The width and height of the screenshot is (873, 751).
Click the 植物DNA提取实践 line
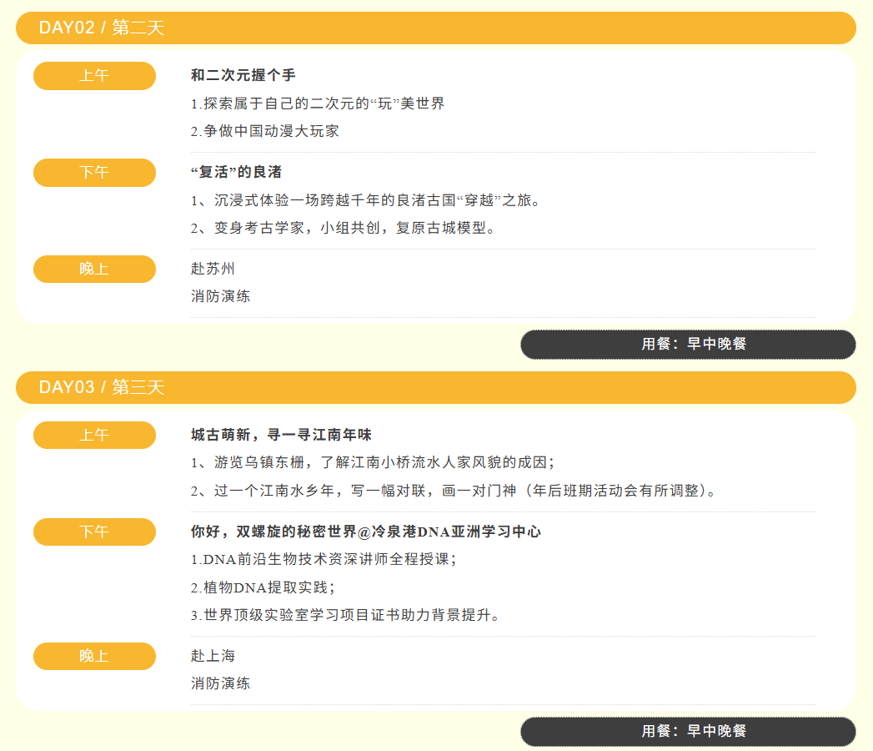(263, 587)
